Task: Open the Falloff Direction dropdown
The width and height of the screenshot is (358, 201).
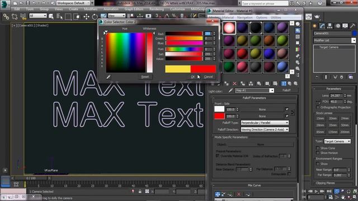Action: [x=265, y=130]
